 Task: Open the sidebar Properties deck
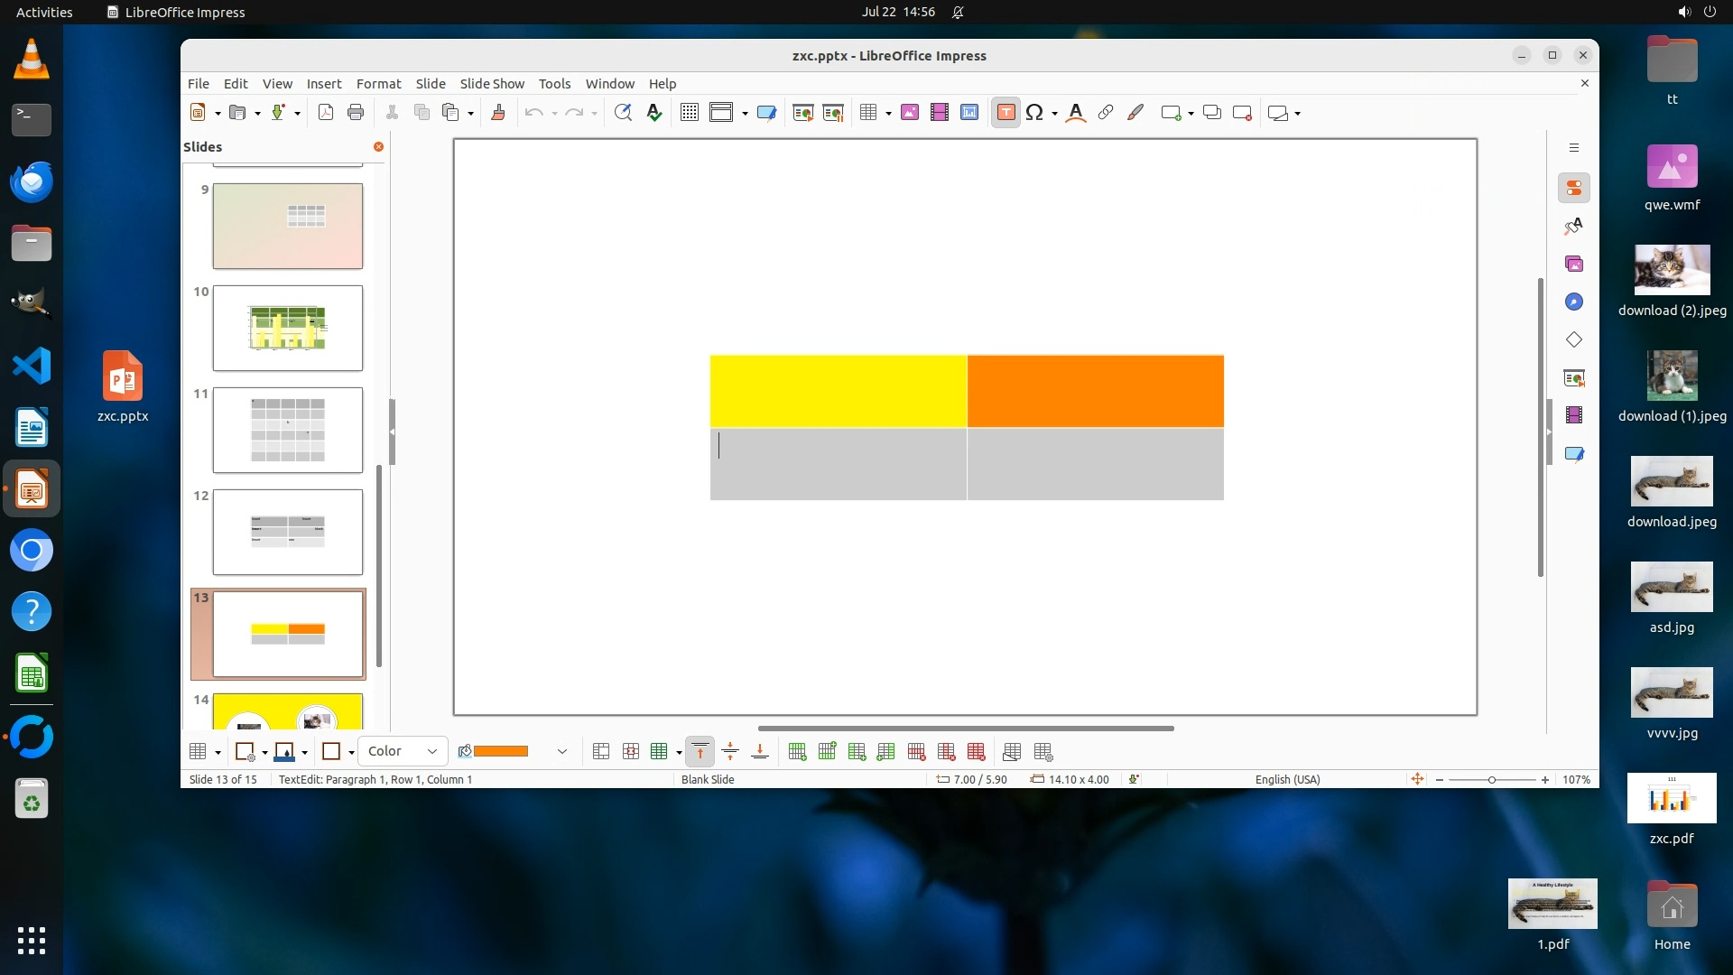1574,188
